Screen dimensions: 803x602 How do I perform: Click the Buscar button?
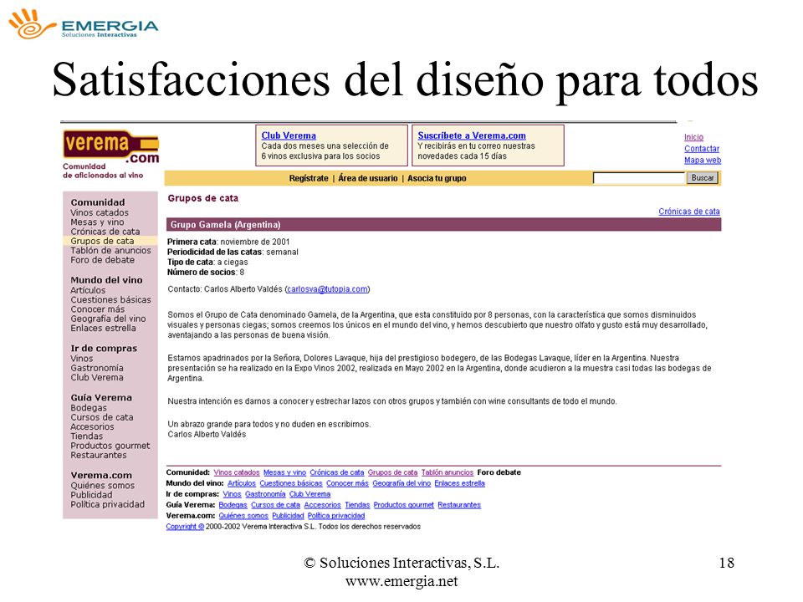[702, 177]
